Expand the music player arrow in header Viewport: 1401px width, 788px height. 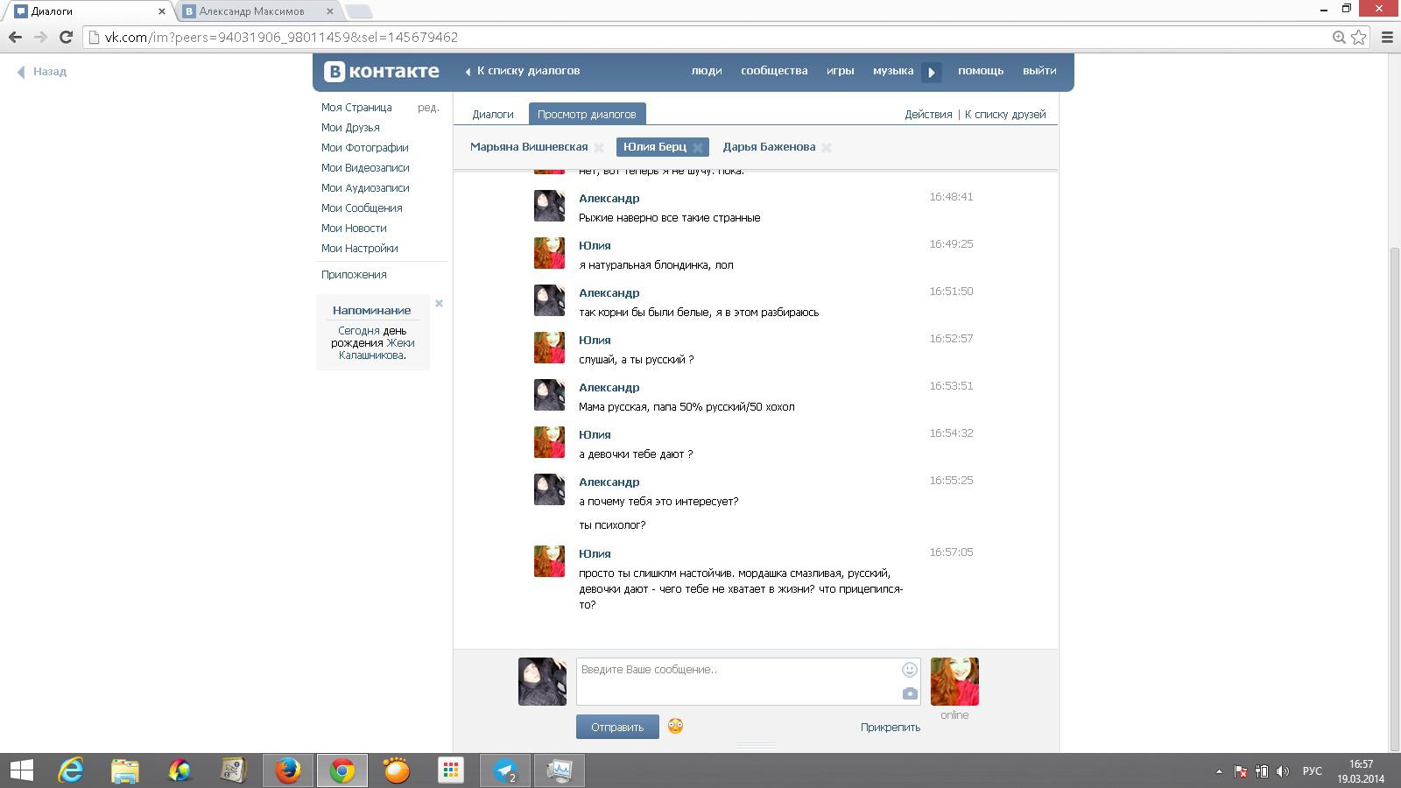932,72
